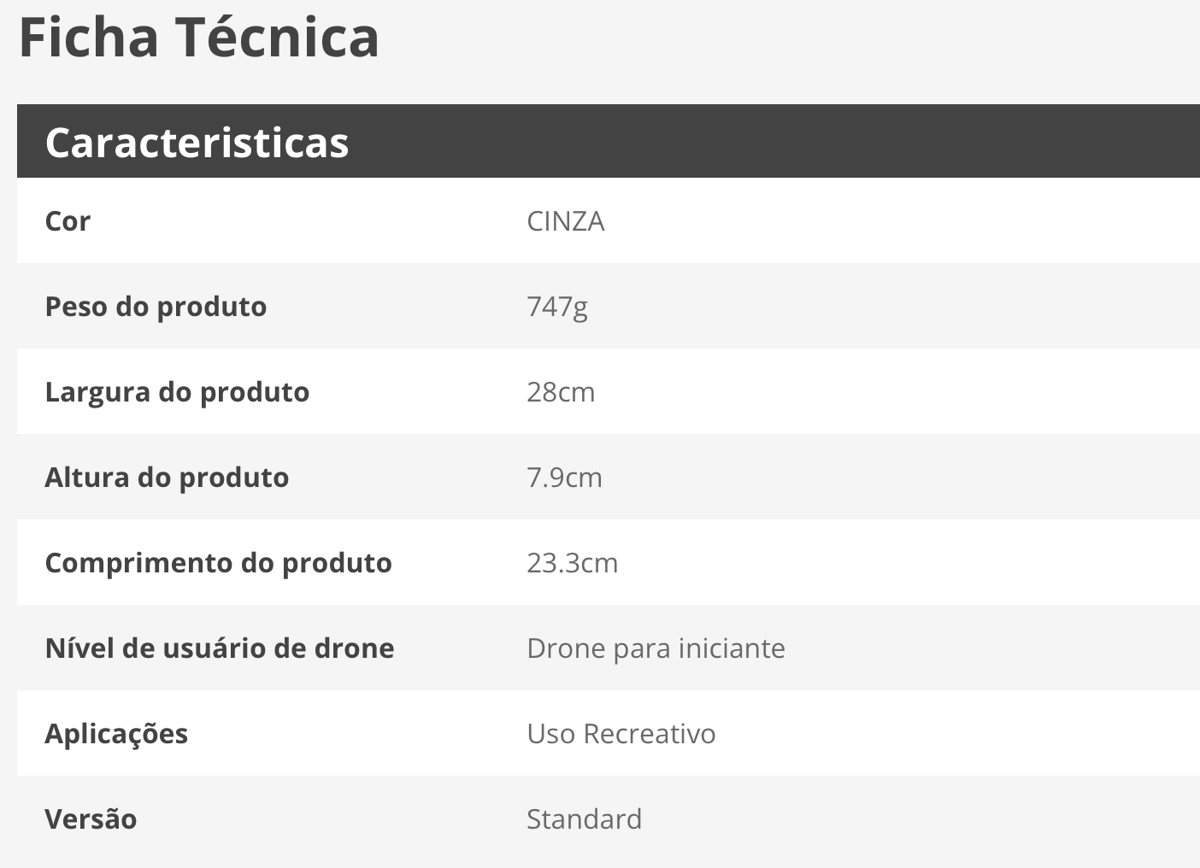Click the Largura do produto label

click(177, 392)
